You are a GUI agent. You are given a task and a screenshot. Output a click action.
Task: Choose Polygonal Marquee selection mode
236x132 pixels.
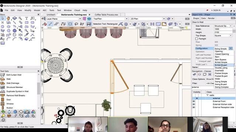tap(82, 24)
